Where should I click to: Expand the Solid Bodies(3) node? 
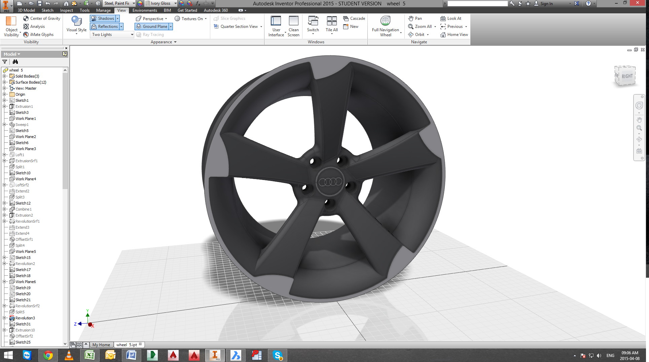pyautogui.click(x=4, y=76)
